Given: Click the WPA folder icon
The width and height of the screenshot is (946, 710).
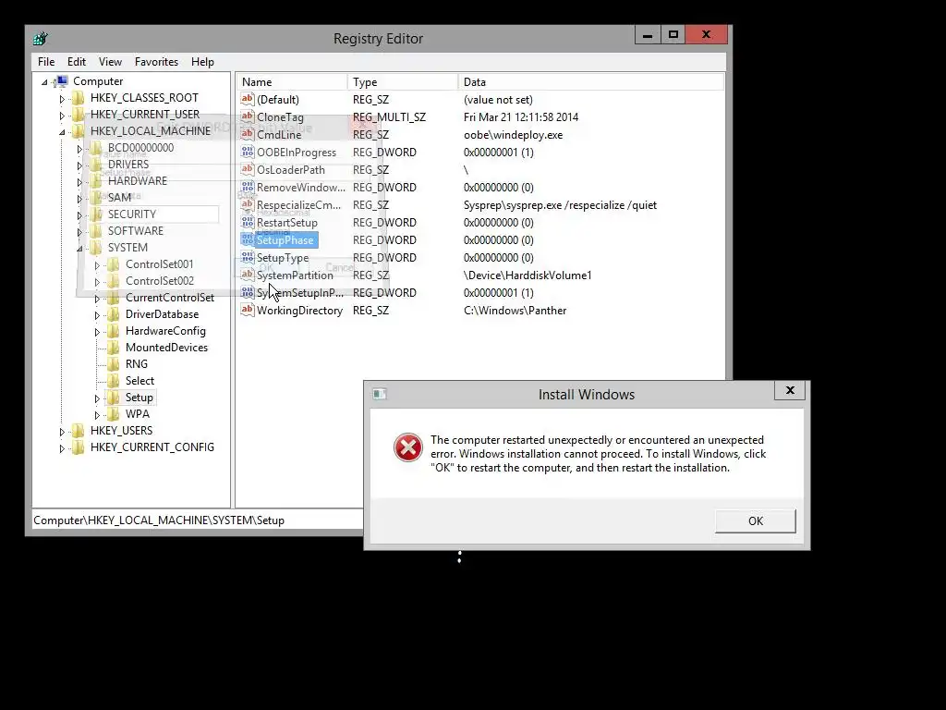Looking at the screenshot, I should coord(114,414).
